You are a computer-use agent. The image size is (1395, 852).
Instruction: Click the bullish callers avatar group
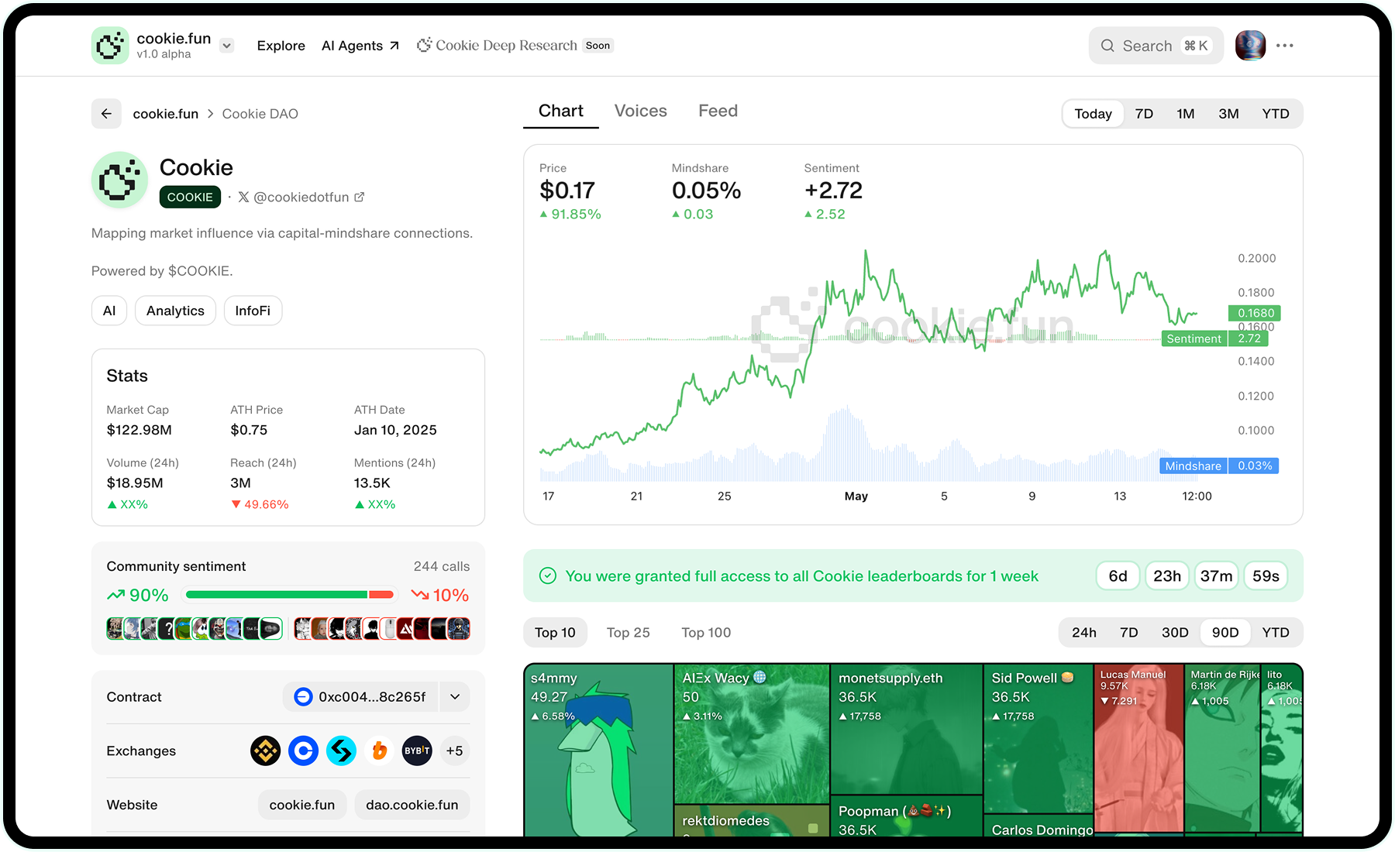click(x=195, y=628)
